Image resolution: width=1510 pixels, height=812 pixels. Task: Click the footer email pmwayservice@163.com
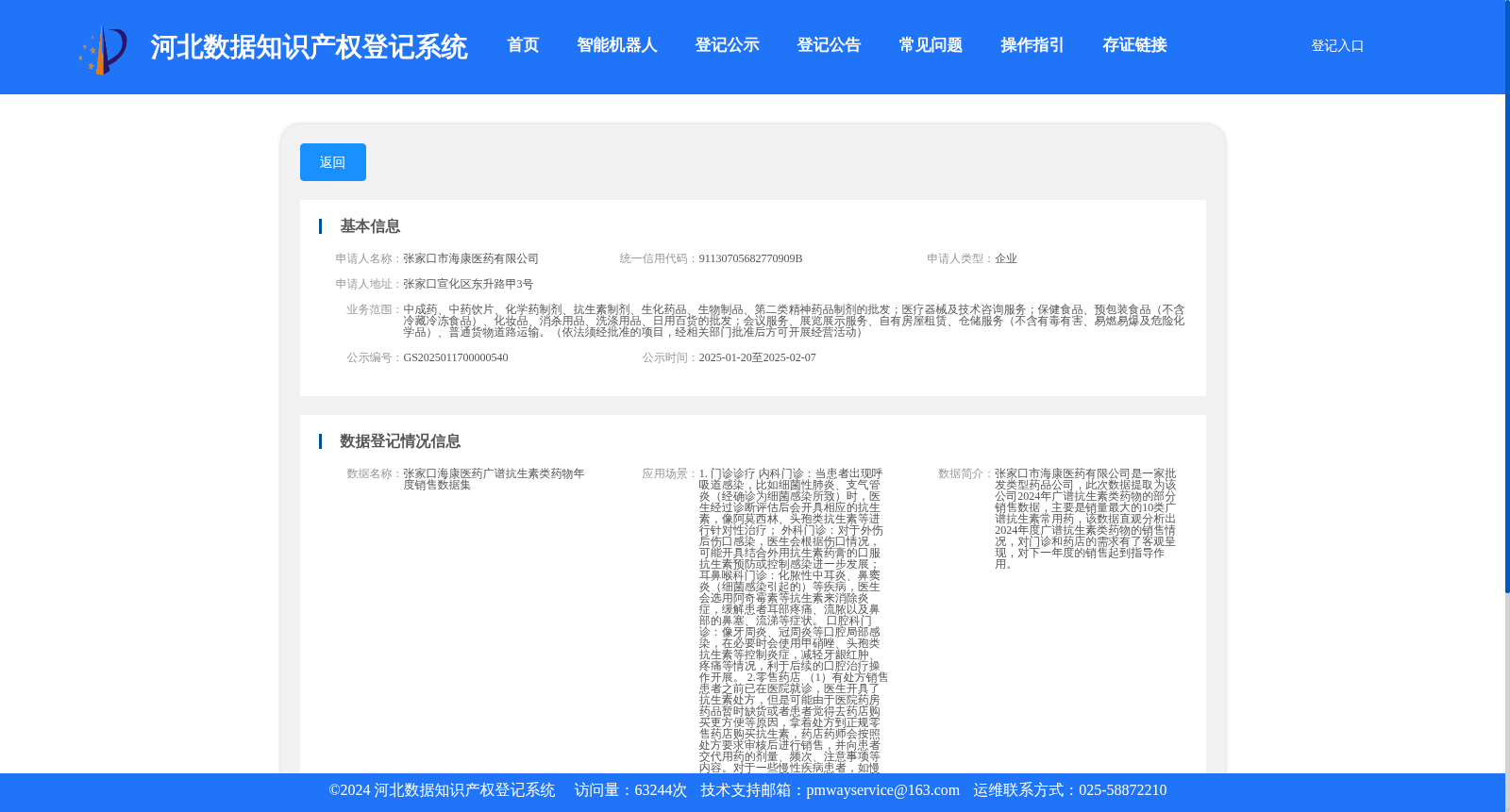(882, 790)
